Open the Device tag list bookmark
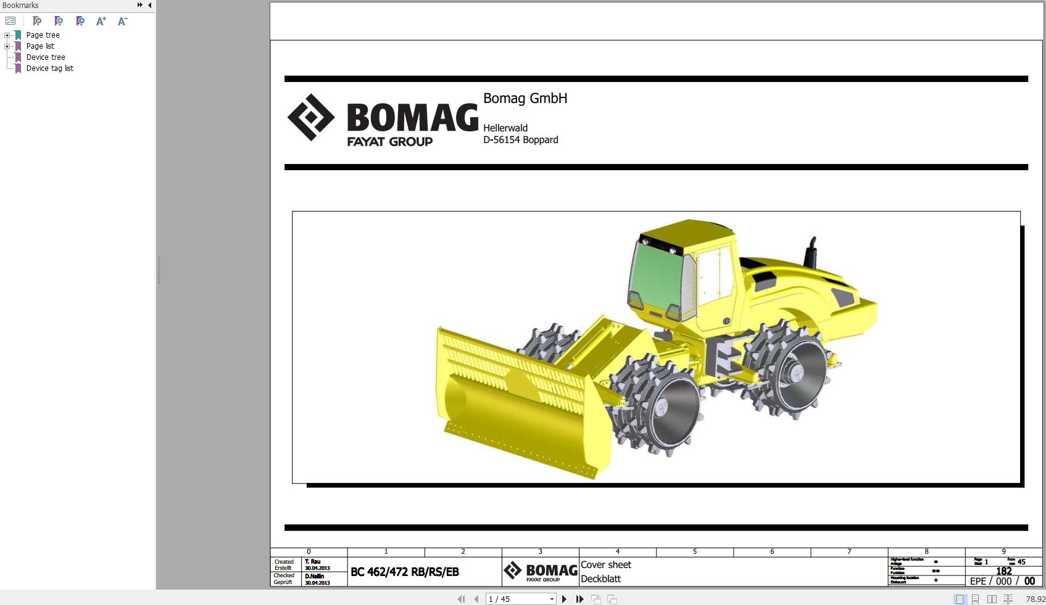The height and width of the screenshot is (605, 1046). (49, 68)
